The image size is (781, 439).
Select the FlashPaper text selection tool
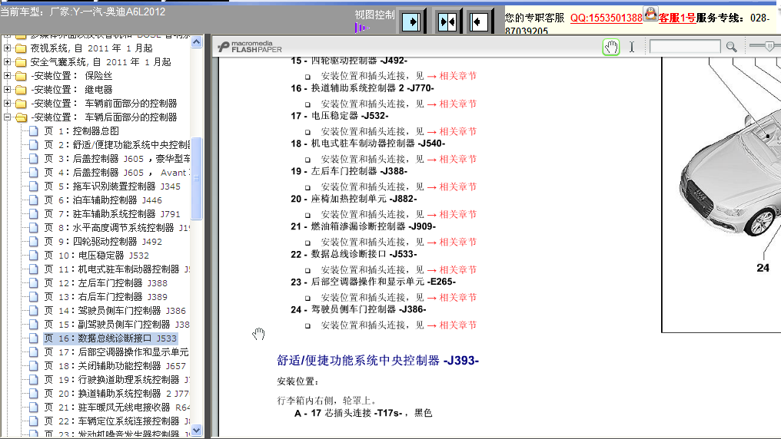click(x=632, y=48)
